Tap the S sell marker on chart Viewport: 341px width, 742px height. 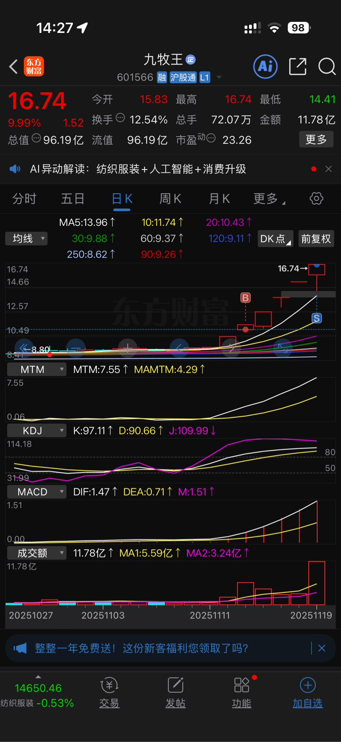pyautogui.click(x=317, y=318)
